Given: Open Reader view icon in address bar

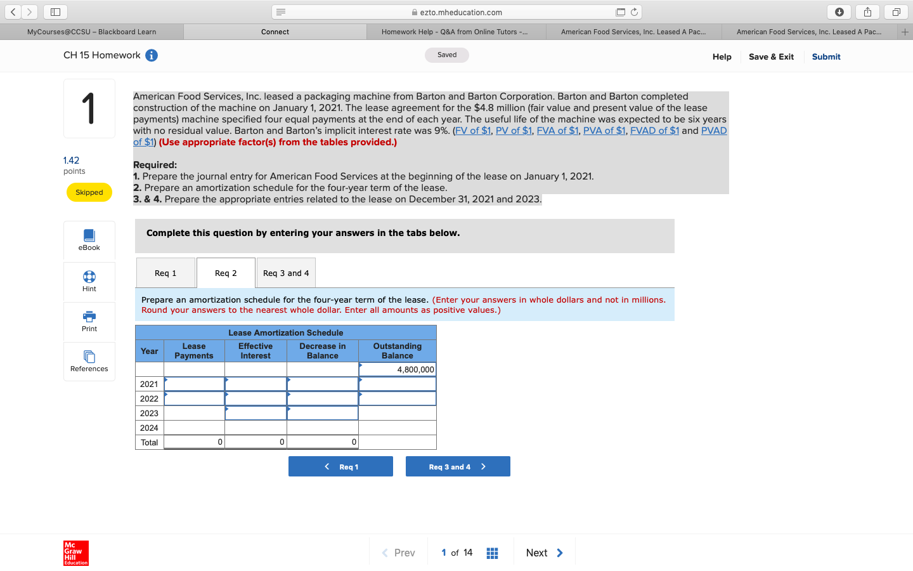Looking at the screenshot, I should pyautogui.click(x=282, y=12).
